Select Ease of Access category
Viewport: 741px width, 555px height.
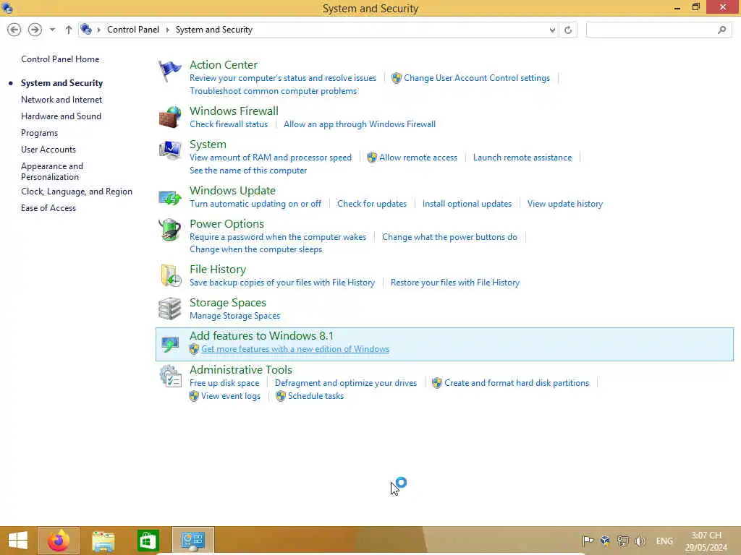(48, 208)
